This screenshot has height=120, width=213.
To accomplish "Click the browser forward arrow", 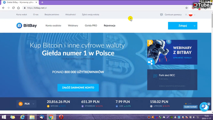I will coord(8,8).
